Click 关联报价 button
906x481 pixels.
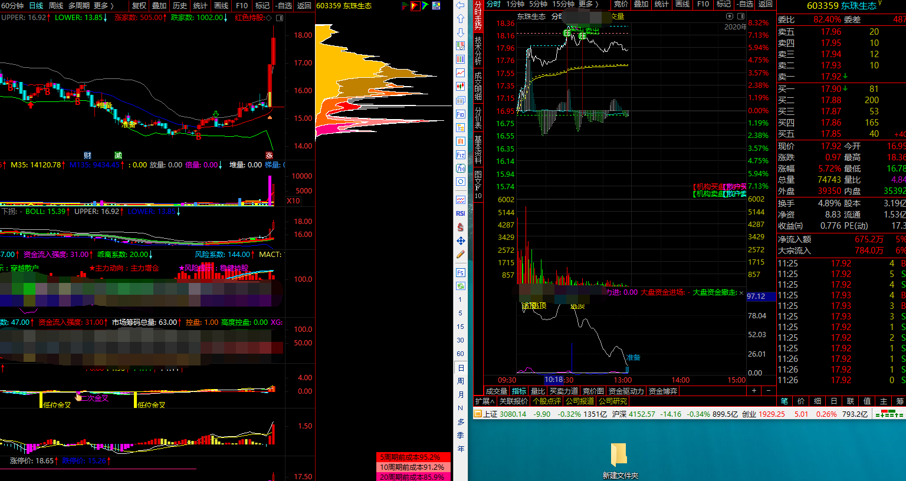(513, 401)
